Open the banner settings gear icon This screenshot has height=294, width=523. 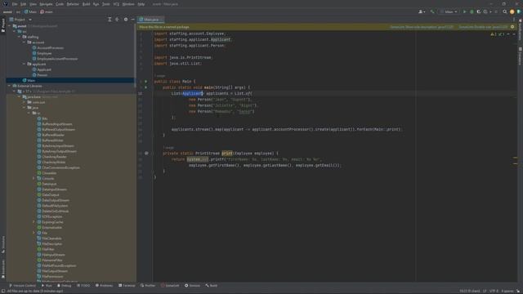pos(512,27)
